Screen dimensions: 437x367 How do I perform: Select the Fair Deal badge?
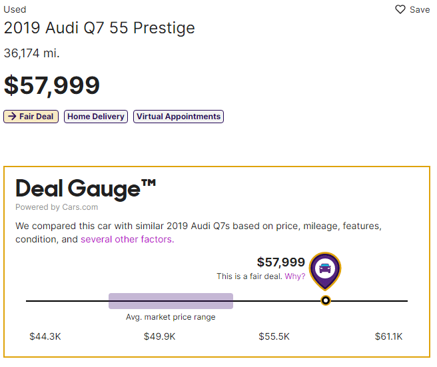click(31, 117)
